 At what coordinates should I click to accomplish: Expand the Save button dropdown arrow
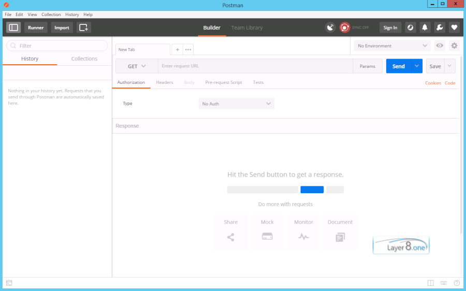(449, 66)
